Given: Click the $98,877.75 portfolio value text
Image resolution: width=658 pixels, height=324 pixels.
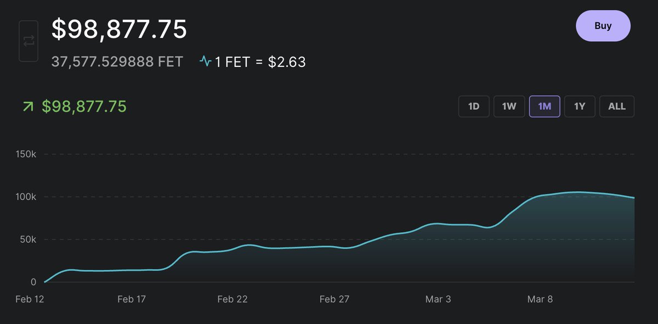Looking at the screenshot, I should 118,29.
